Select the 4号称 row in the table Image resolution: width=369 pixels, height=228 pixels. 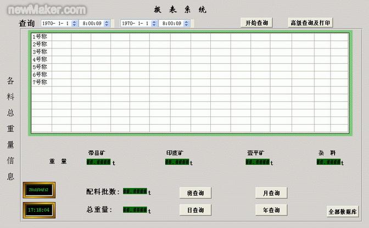point(190,59)
